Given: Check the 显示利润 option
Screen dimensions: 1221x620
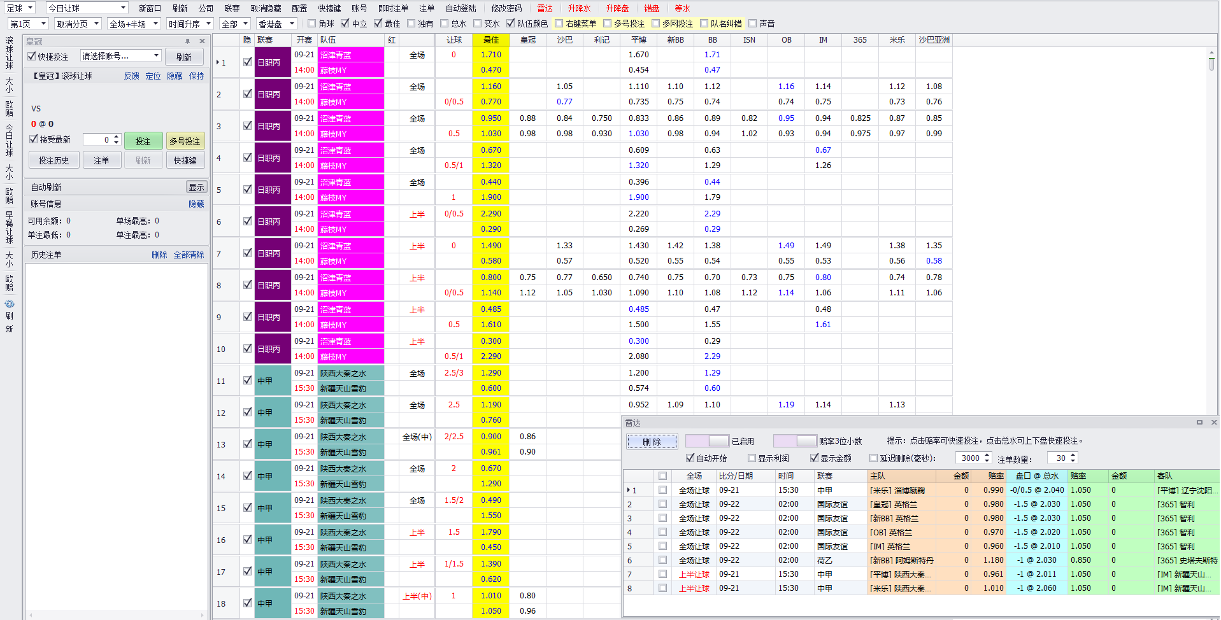Looking at the screenshot, I should pos(752,458).
